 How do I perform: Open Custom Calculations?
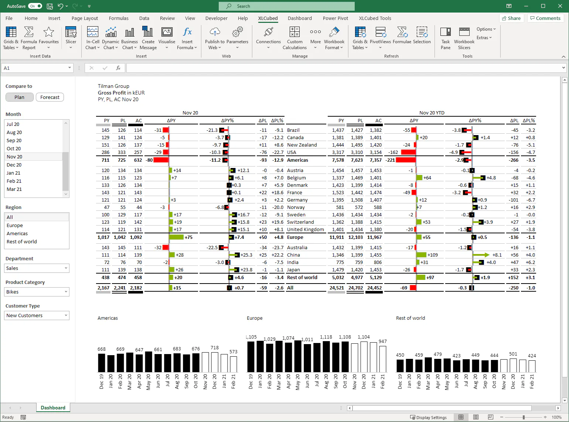294,38
